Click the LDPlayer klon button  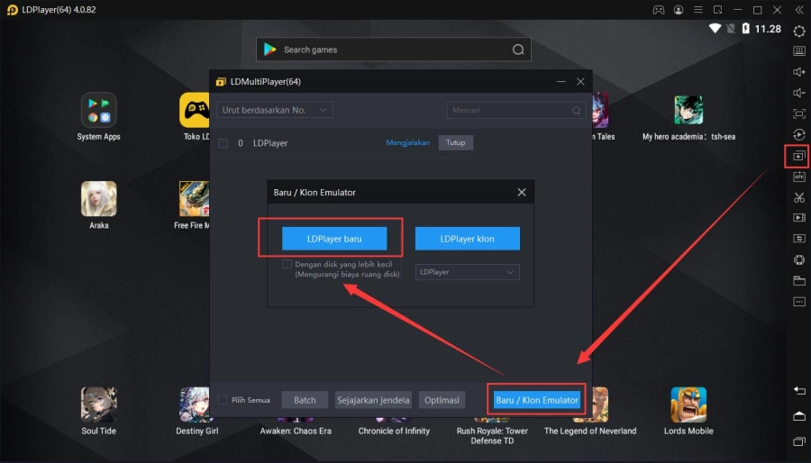(468, 239)
